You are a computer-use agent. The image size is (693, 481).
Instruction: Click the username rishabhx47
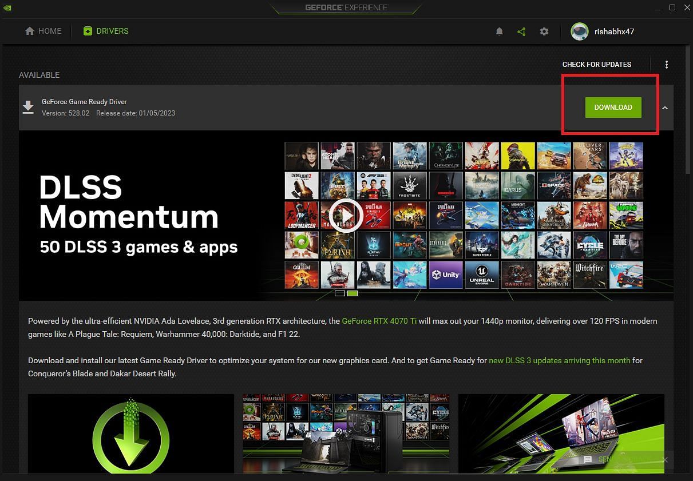(x=614, y=31)
